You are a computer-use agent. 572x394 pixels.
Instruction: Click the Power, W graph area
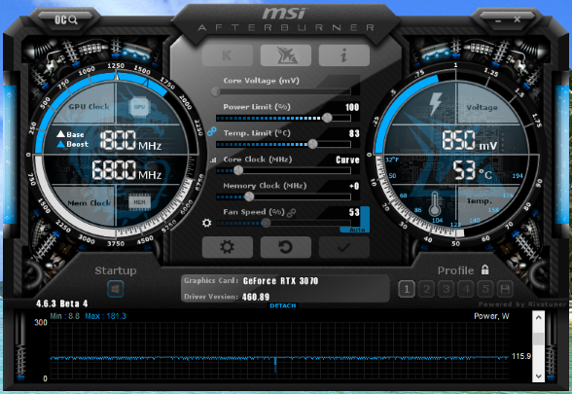279,351
